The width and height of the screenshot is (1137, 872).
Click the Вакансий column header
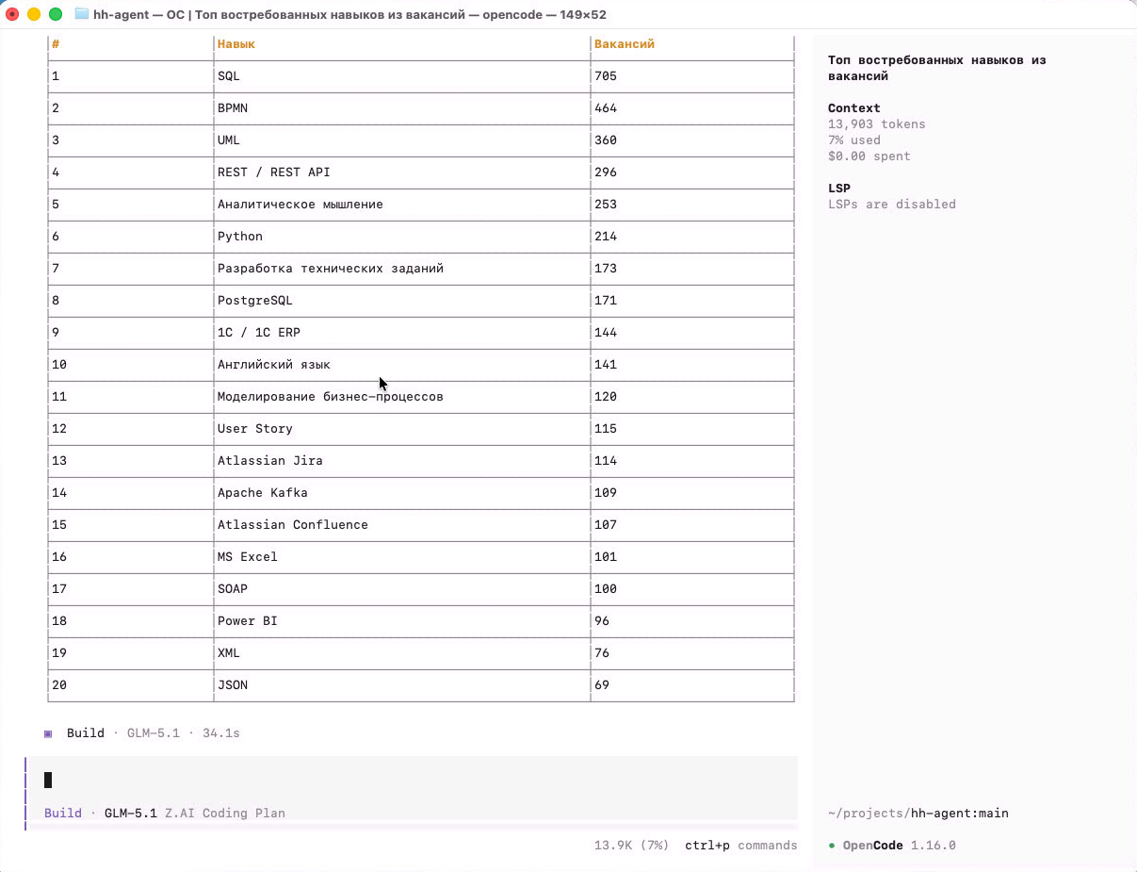click(x=625, y=44)
